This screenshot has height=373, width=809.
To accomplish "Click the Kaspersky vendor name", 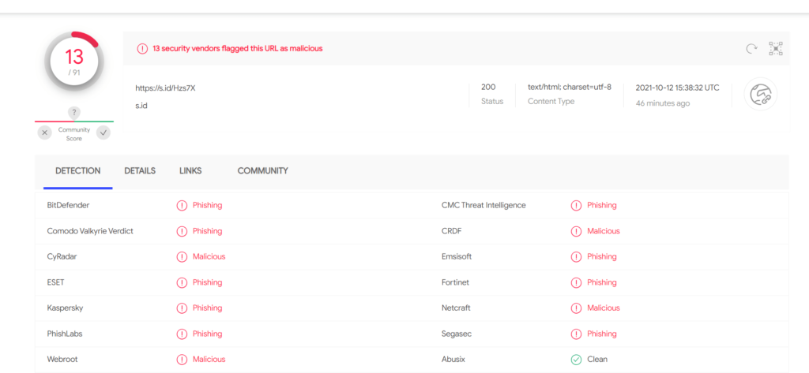I will (x=65, y=308).
